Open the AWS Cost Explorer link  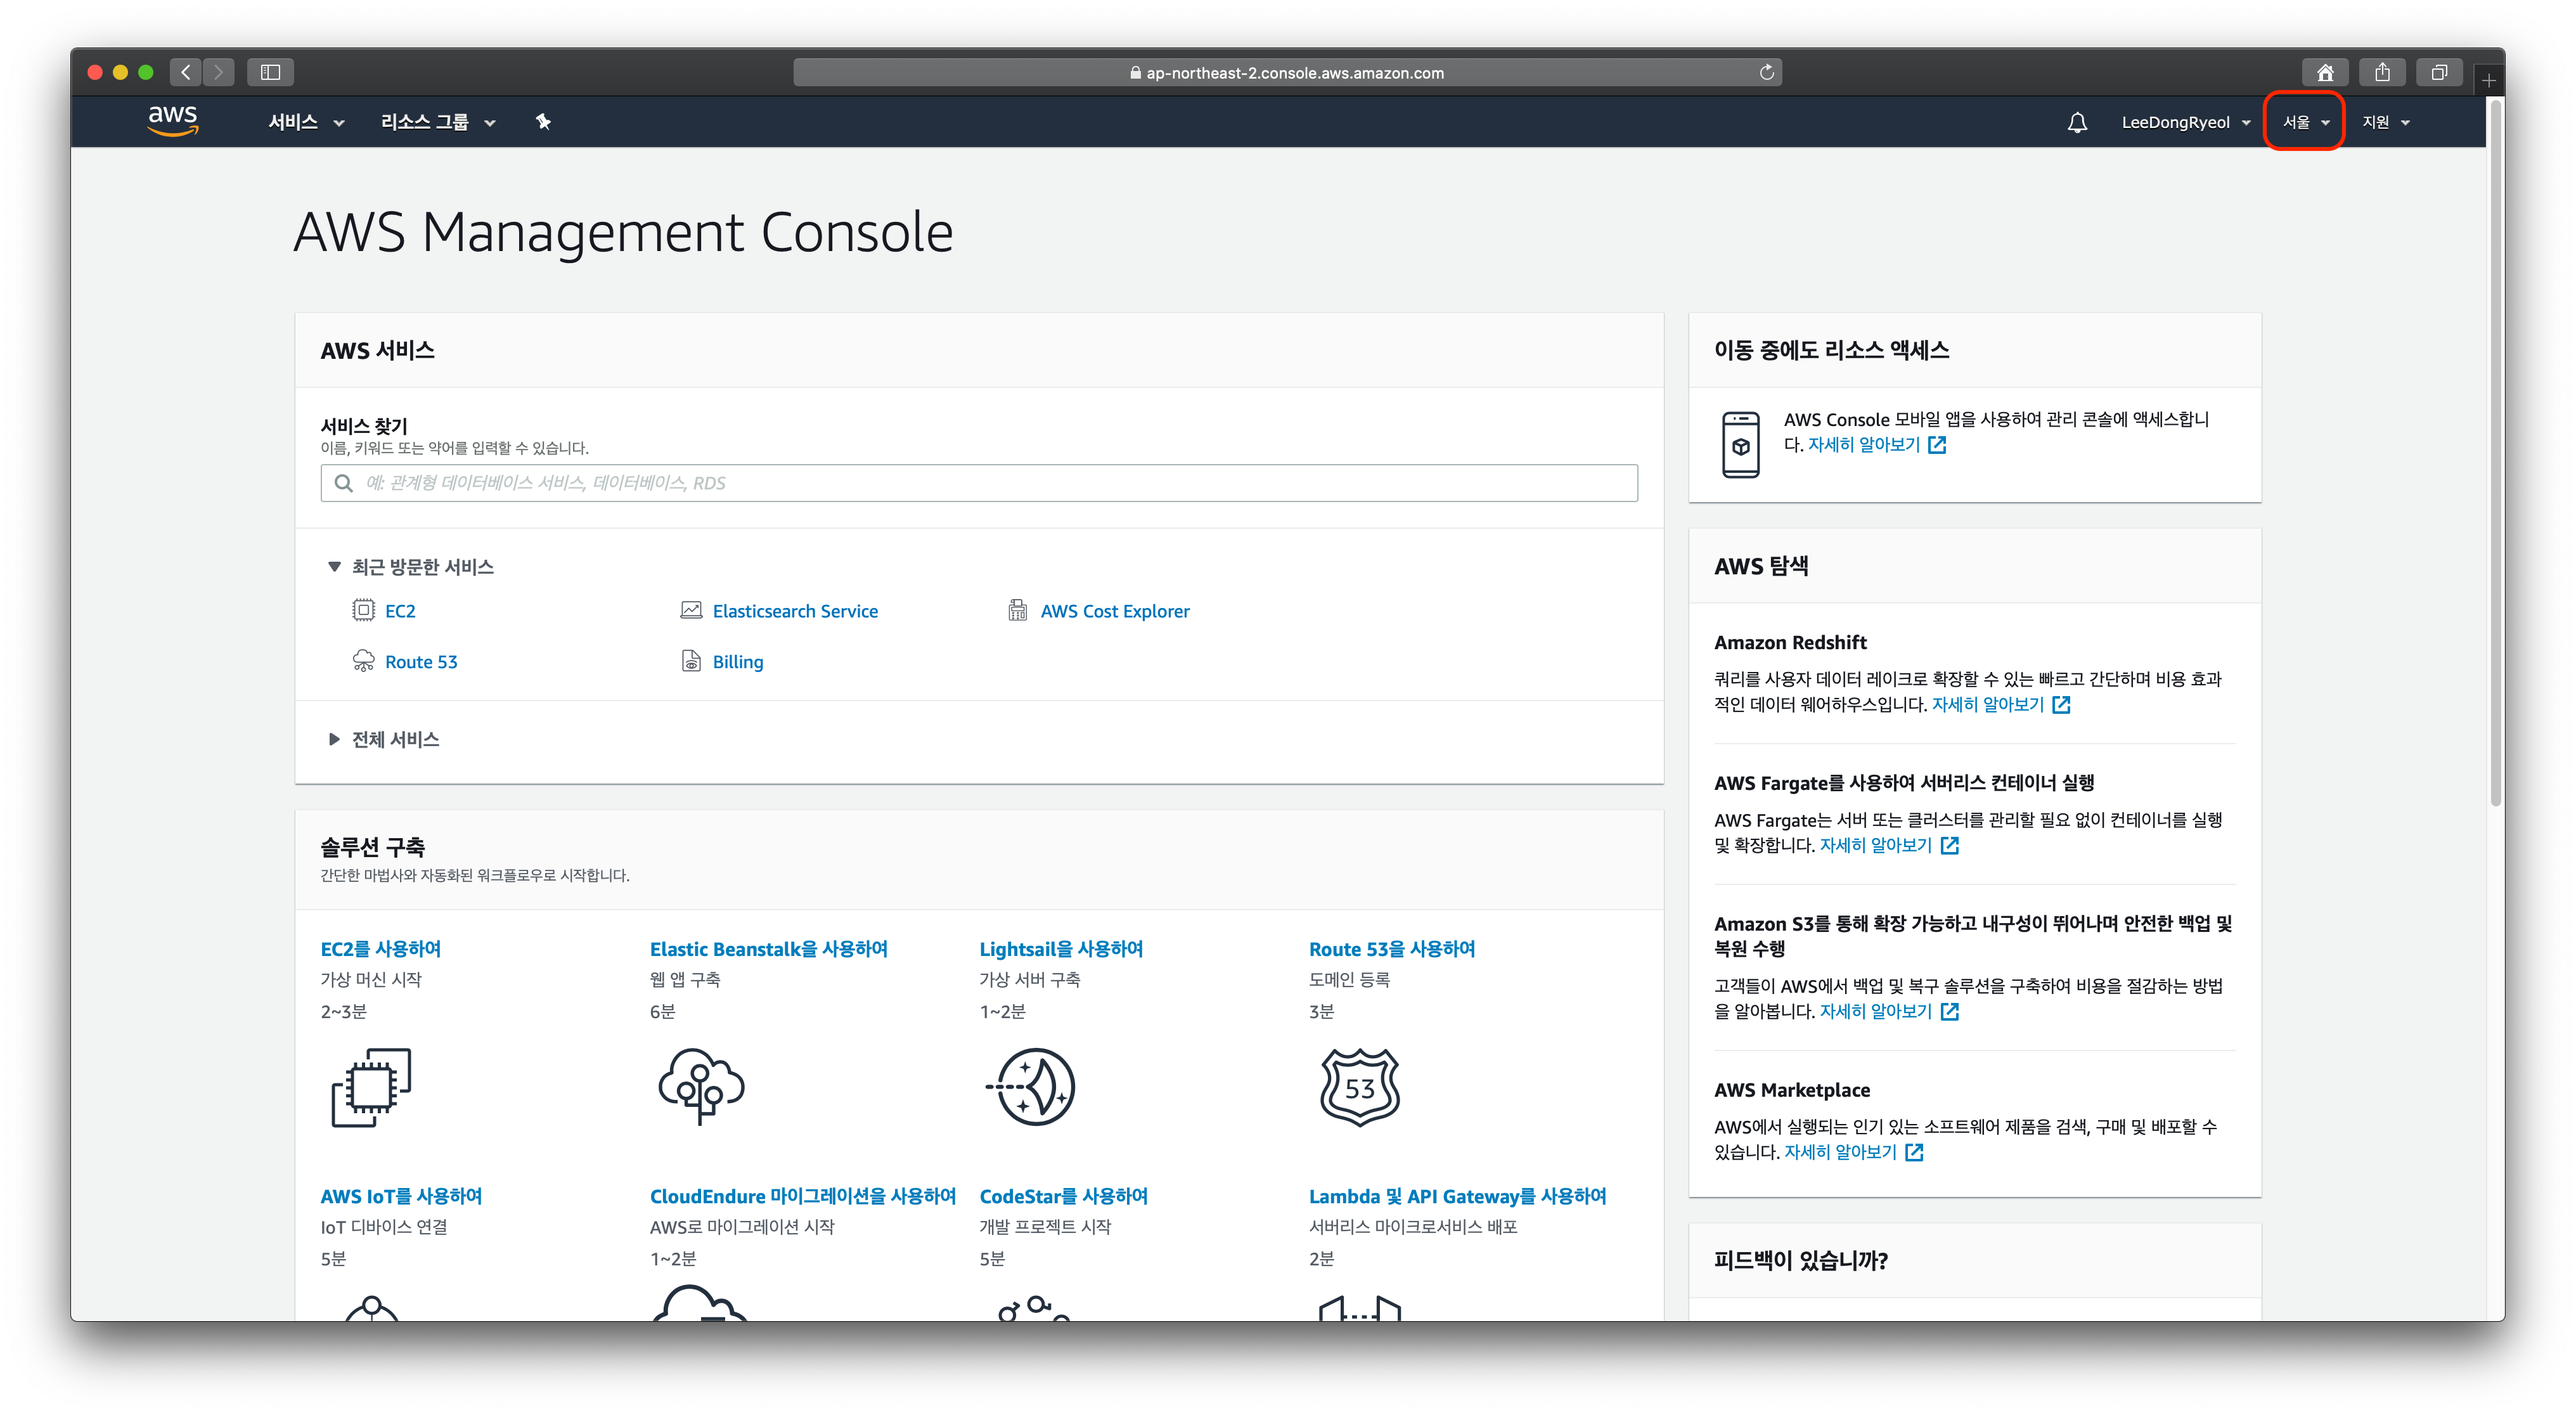[1115, 611]
